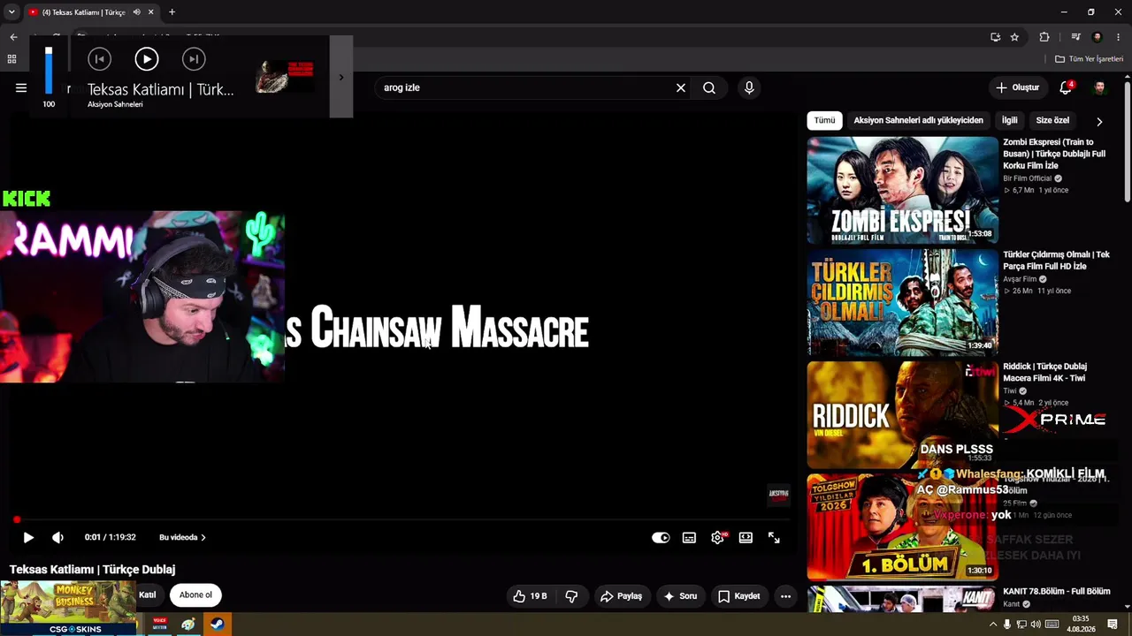The image size is (1132, 636).
Task: Open the YouTube account avatar menu
Action: (1099, 87)
